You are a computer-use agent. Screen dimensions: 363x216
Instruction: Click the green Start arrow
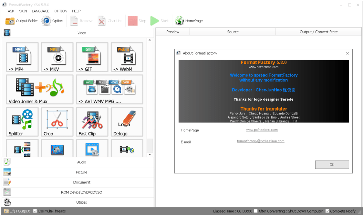coord(154,21)
